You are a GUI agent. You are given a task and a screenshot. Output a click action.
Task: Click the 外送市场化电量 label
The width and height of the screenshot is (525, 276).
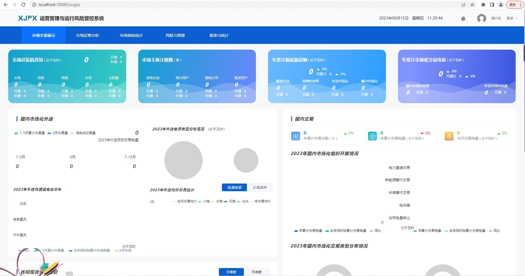(496, 86)
